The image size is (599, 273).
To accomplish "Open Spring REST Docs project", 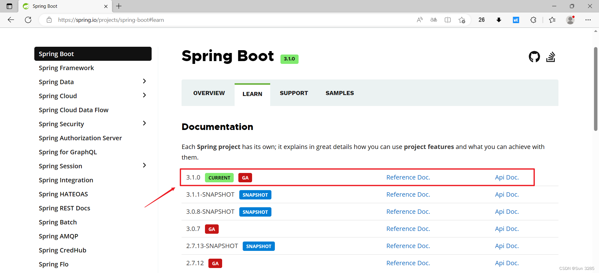I will point(64,208).
